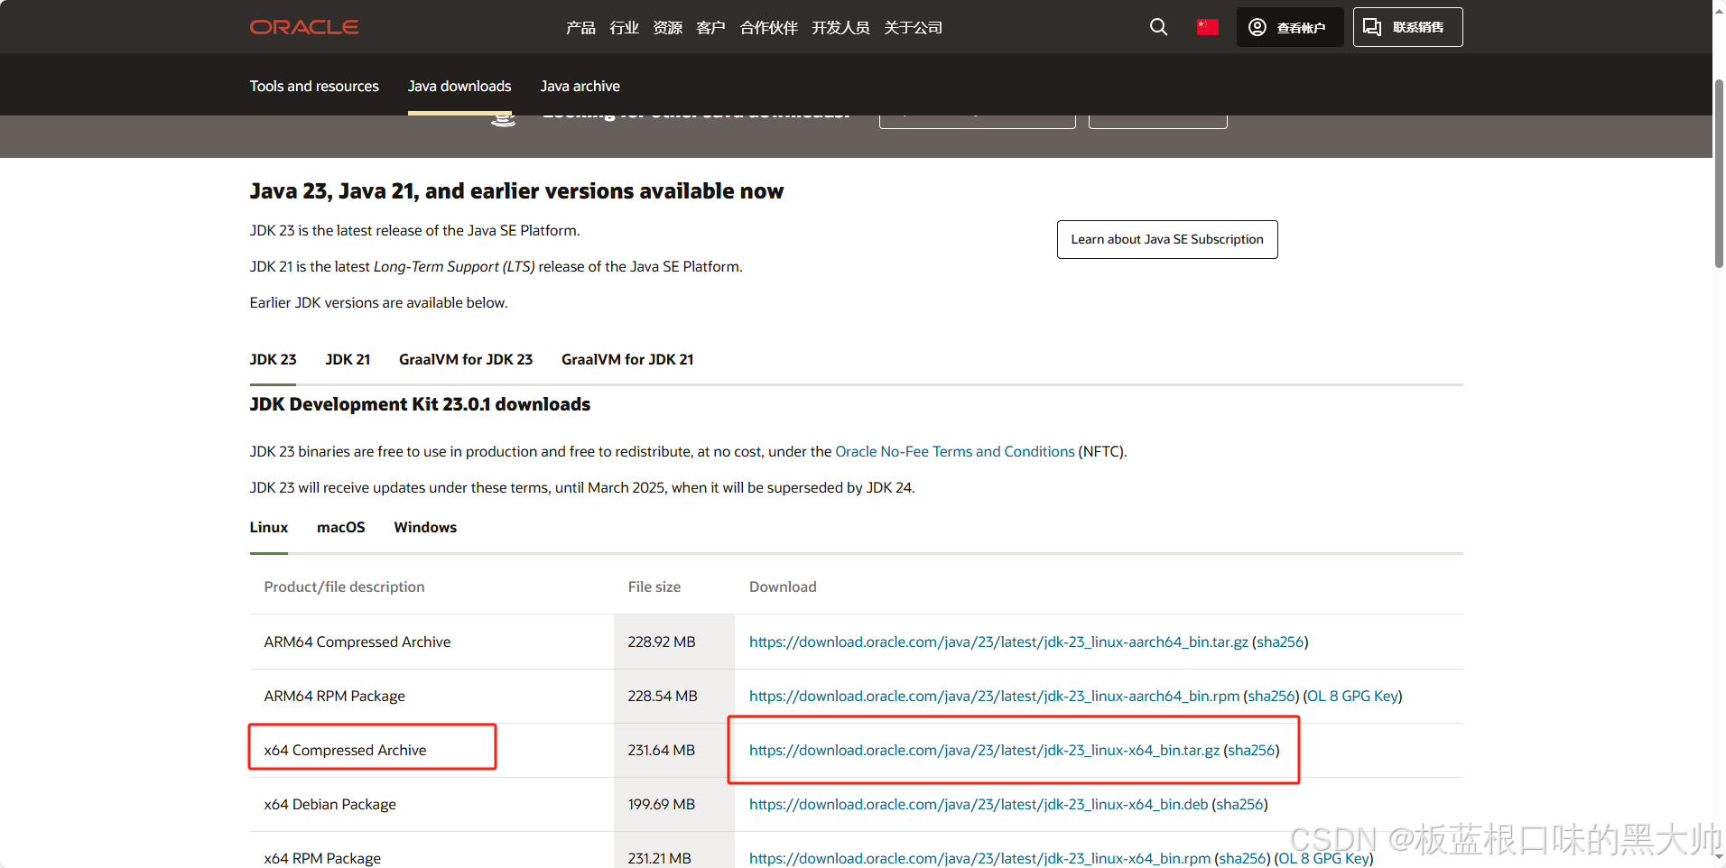
Task: Click the Oracle logo
Action: click(304, 27)
